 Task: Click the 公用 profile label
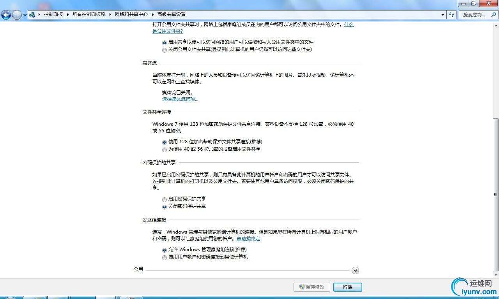(138, 269)
